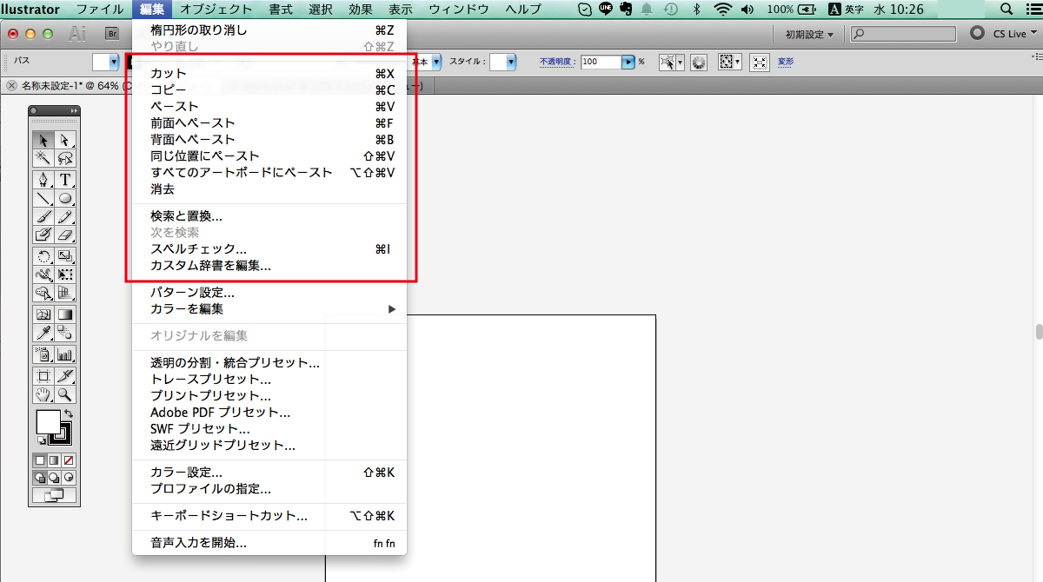Viewport: 1043px width, 582px height.
Task: Select the Rotate tool
Action: [43, 256]
